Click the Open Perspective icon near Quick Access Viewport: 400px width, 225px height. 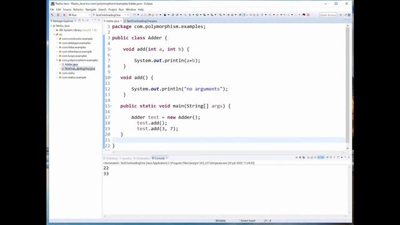(x=340, y=15)
